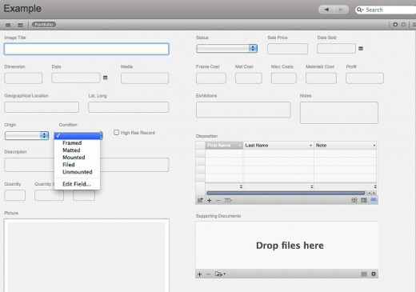
Task: Open the Status dropdown
Action: pyautogui.click(x=226, y=48)
